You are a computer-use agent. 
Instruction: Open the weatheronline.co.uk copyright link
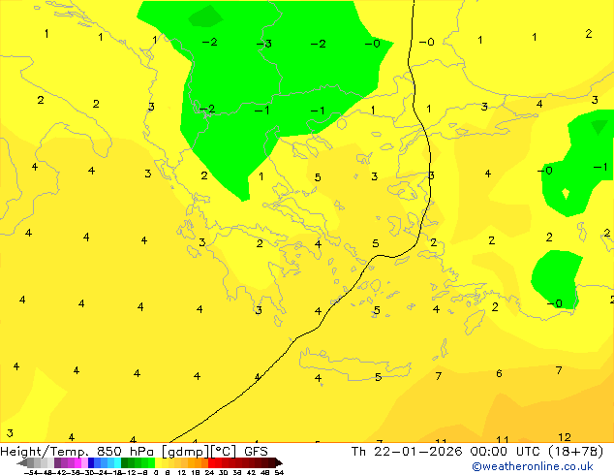coord(533,466)
